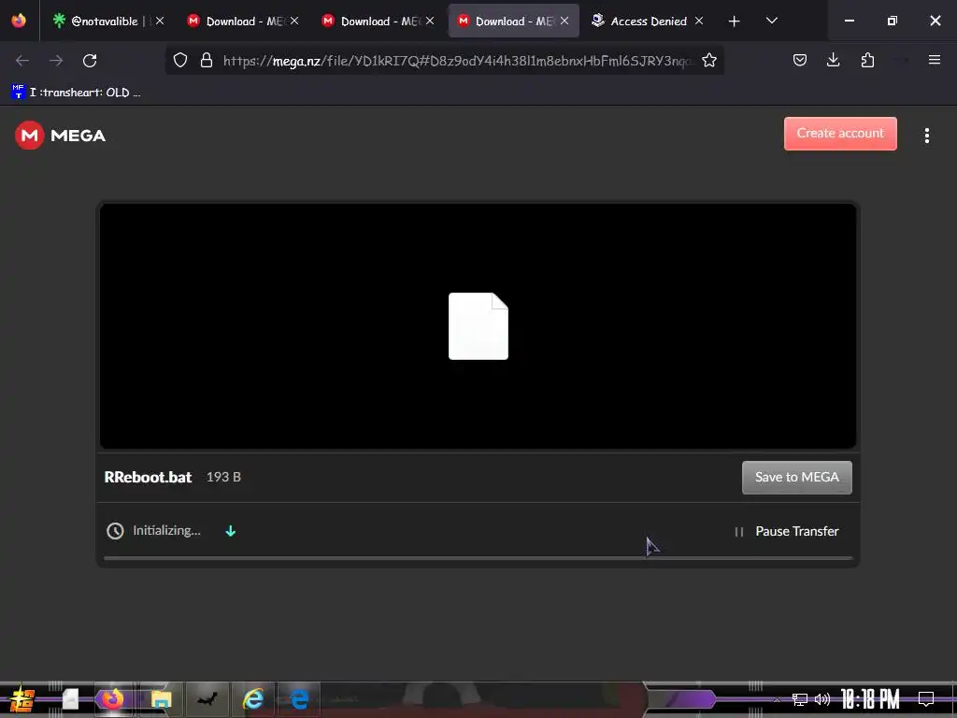
Task: Click the network tray icon
Action: coord(800,699)
